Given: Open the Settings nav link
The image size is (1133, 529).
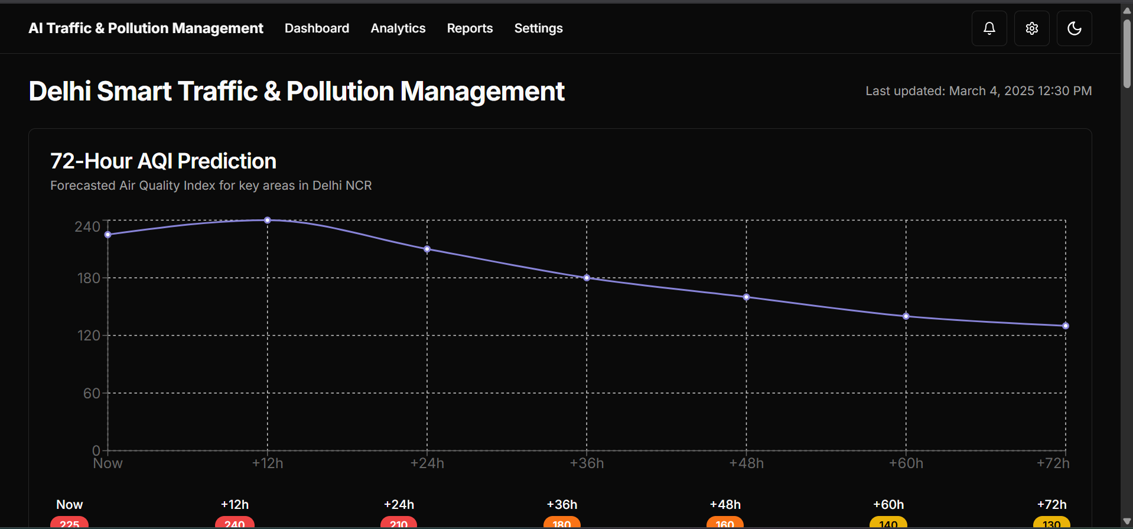Looking at the screenshot, I should pos(538,28).
